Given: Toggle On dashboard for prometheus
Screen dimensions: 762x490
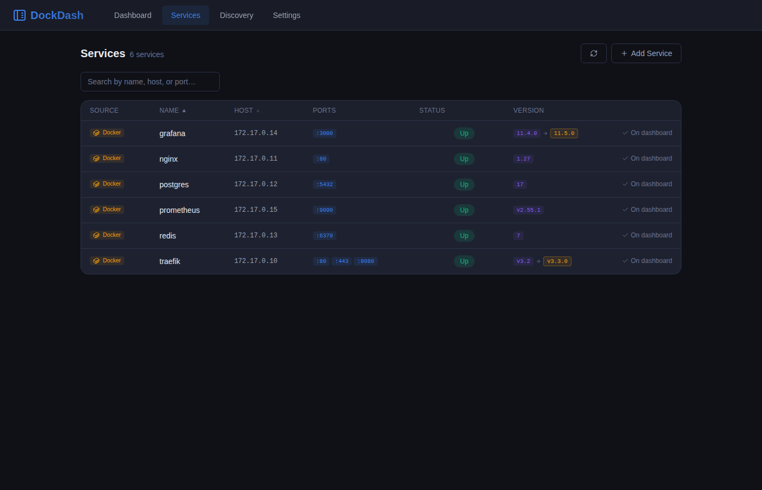Looking at the screenshot, I should (x=648, y=210).
